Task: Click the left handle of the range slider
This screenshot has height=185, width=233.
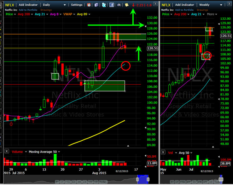Action: (138, 179)
